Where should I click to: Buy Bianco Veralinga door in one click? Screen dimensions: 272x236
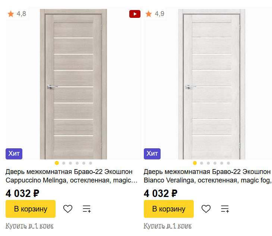pos(168,226)
